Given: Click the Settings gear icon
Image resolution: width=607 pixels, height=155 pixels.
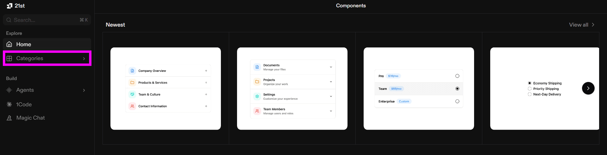Looking at the screenshot, I should pyautogui.click(x=257, y=96).
